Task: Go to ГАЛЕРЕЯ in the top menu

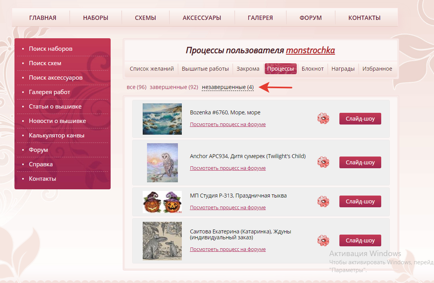Action: [260, 18]
